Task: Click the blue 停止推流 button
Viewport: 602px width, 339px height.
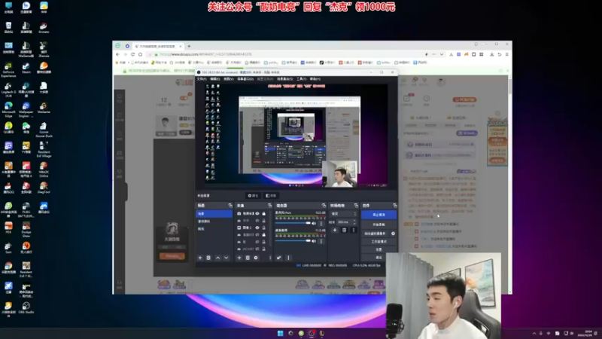Action: 379,215
